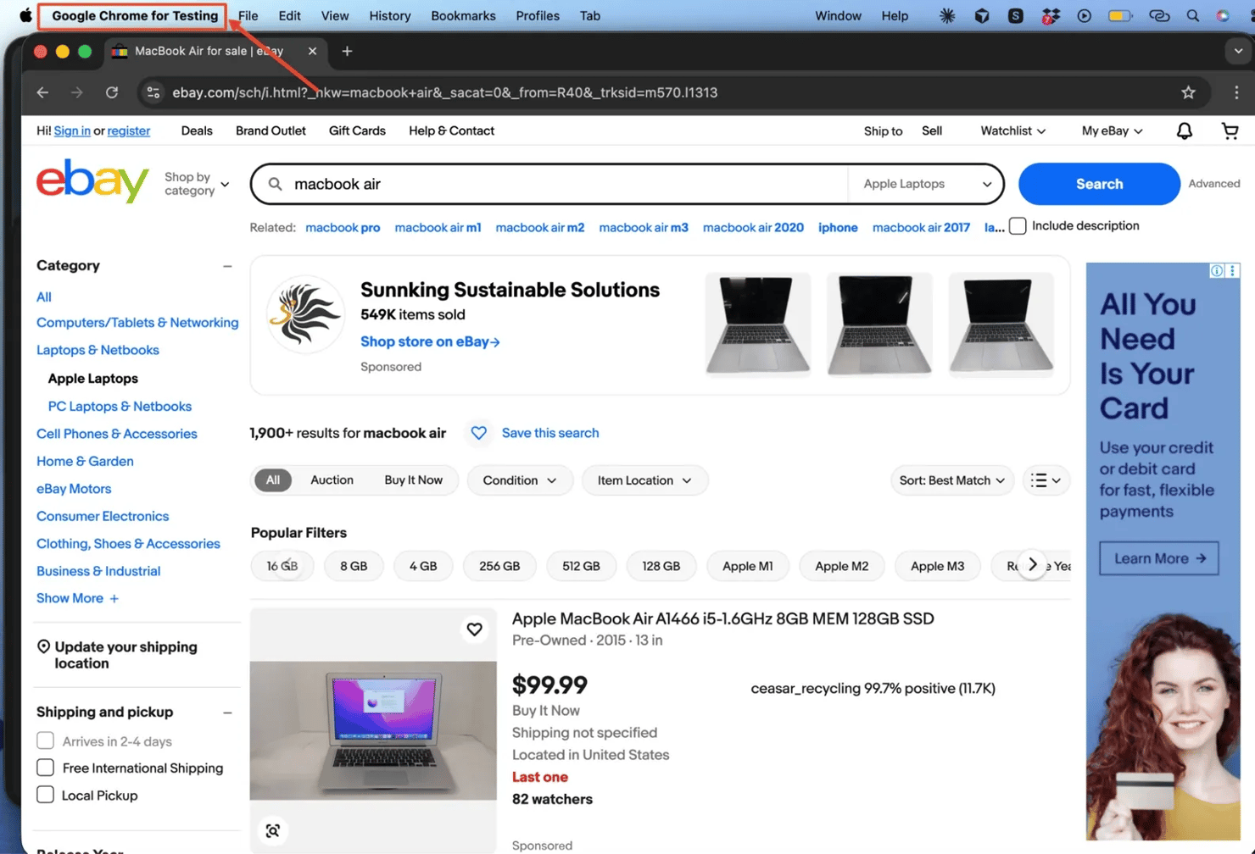Click the image search icon on listing photo
Viewport: 1255px width, 854px height.
tap(273, 830)
